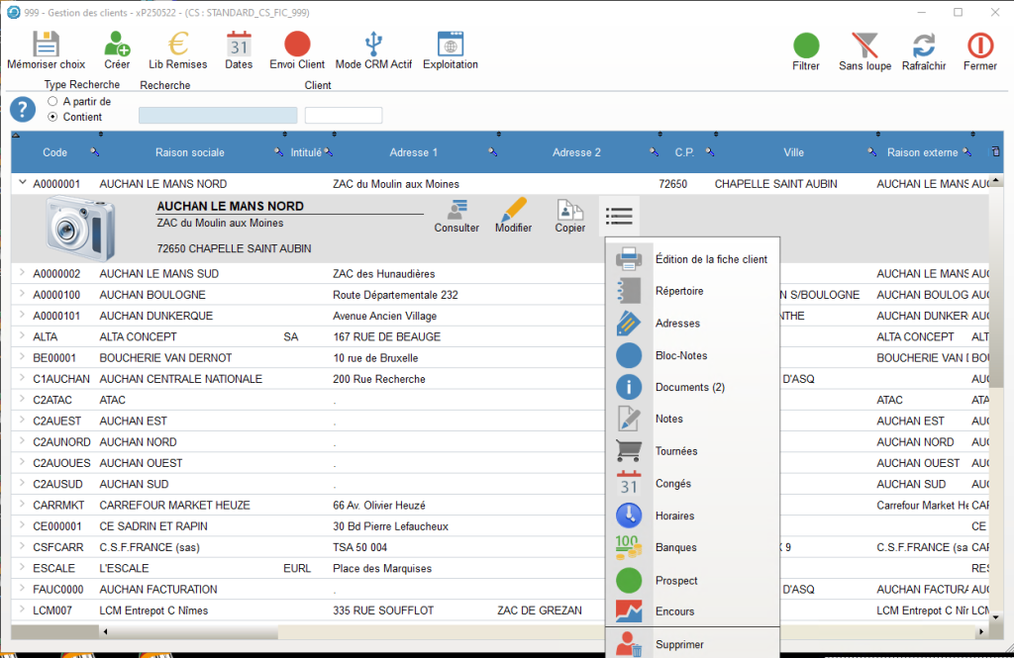Refresh the list with Rafraîchir

coord(923,47)
